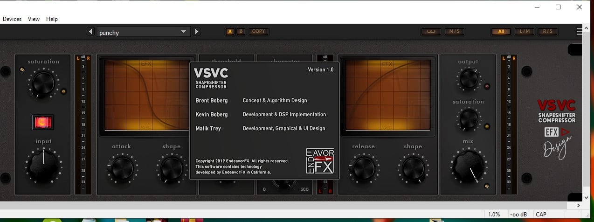
Task: Toggle the channel link button
Action: 431,32
